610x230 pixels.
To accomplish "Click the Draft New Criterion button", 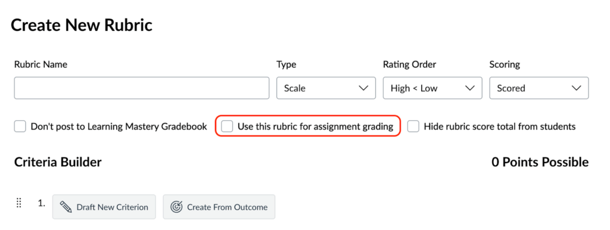I will [104, 207].
